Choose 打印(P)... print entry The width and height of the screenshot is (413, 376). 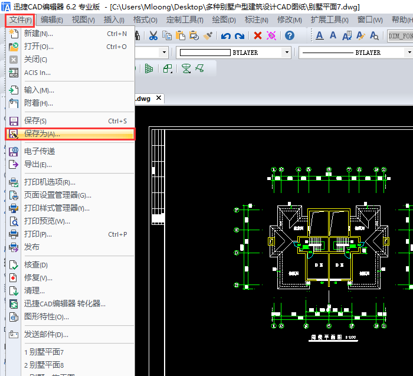point(70,234)
